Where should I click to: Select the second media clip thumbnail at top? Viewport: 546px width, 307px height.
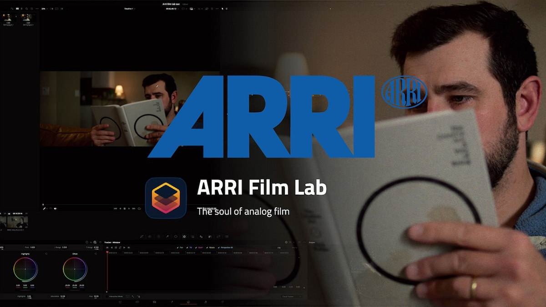tap(27, 18)
